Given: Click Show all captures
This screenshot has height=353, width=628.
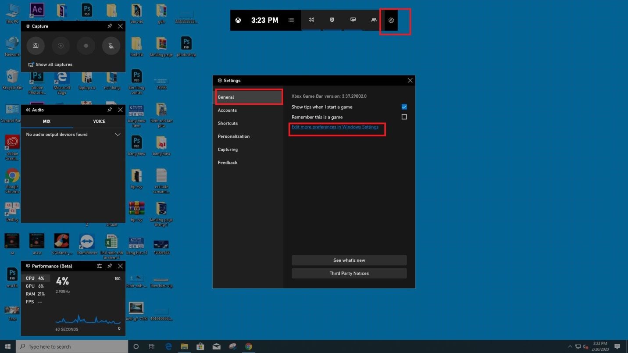Looking at the screenshot, I should (50, 64).
